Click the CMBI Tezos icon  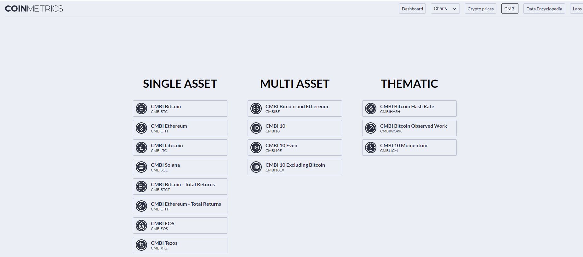pos(141,245)
